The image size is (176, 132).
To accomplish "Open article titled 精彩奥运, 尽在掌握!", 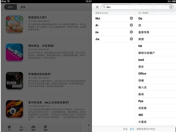I will [x=41, y=46].
